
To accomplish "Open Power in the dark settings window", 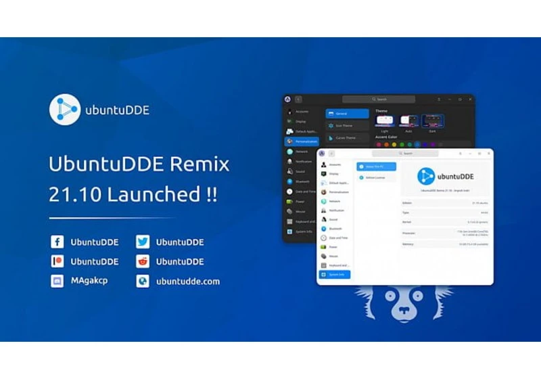I will point(301,202).
